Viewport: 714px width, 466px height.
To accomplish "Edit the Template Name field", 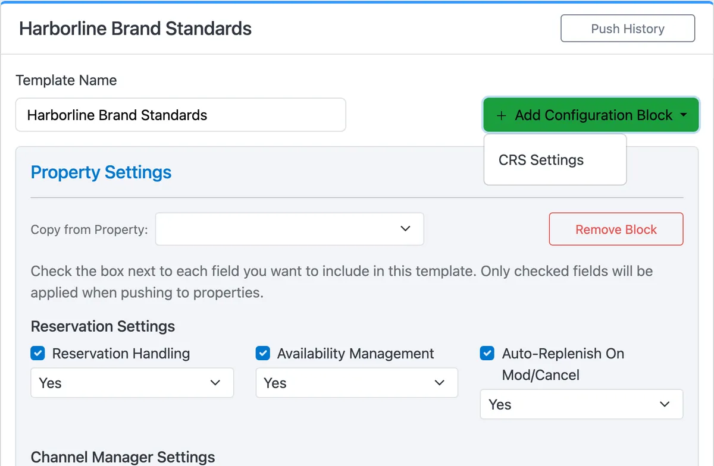I will tap(180, 115).
